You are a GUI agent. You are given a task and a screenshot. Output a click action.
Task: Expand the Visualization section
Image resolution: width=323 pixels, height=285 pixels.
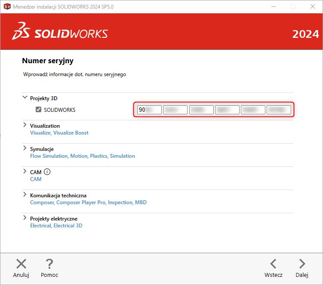point(25,125)
